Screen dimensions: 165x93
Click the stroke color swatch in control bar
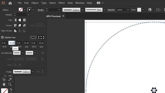(29, 10)
